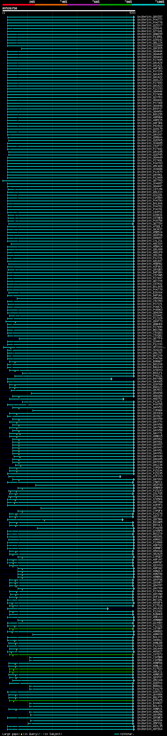Select the UniRef100_A9TL35 label
167x736 pixels.
150,726
